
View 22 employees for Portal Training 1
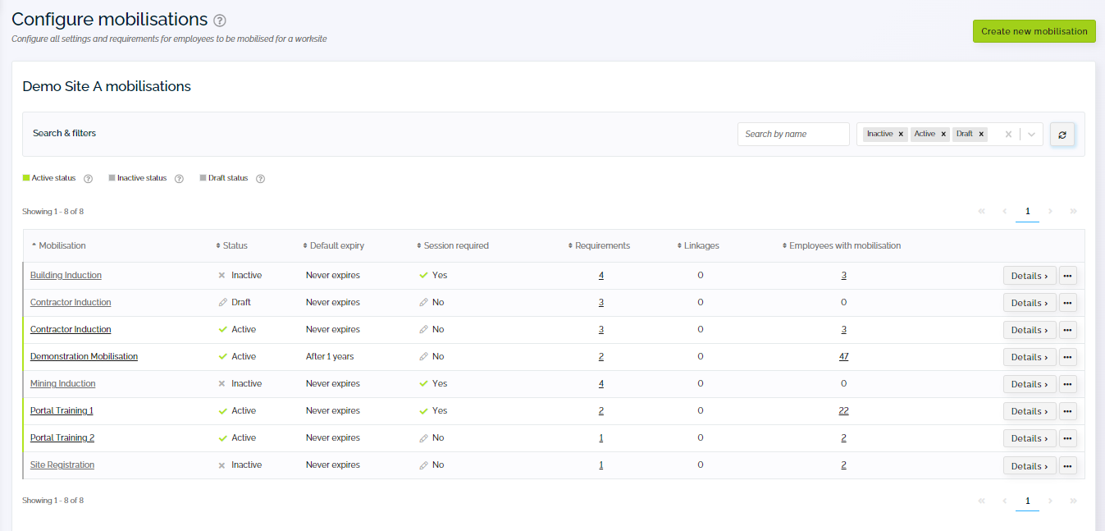pyautogui.click(x=843, y=411)
